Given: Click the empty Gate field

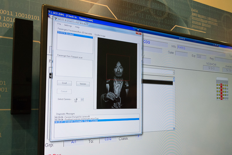Looking at the screenshot, I should coord(182,54).
